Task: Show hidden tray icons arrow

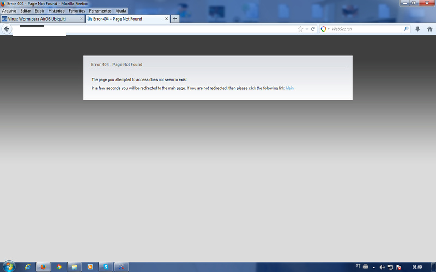Action: [374, 267]
